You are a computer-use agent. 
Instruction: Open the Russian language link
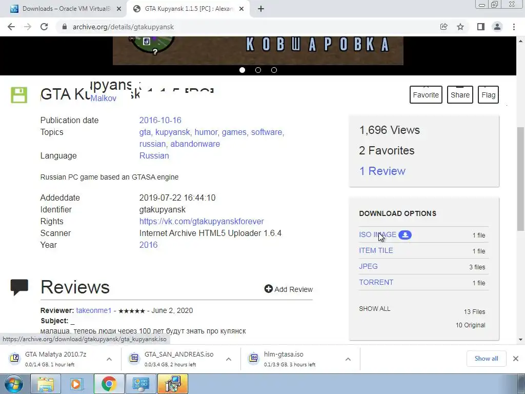click(154, 156)
